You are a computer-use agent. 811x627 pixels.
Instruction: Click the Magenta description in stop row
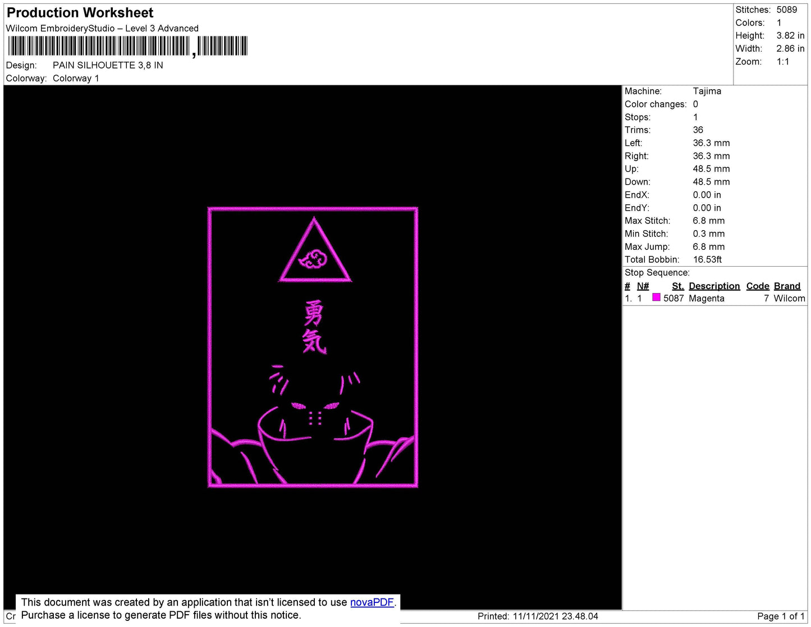pyautogui.click(x=707, y=298)
